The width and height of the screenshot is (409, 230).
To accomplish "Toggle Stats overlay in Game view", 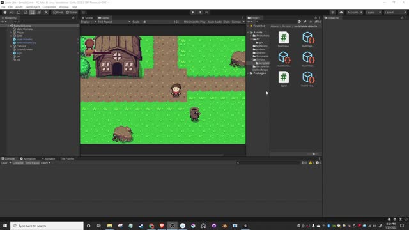I will coord(227,22).
